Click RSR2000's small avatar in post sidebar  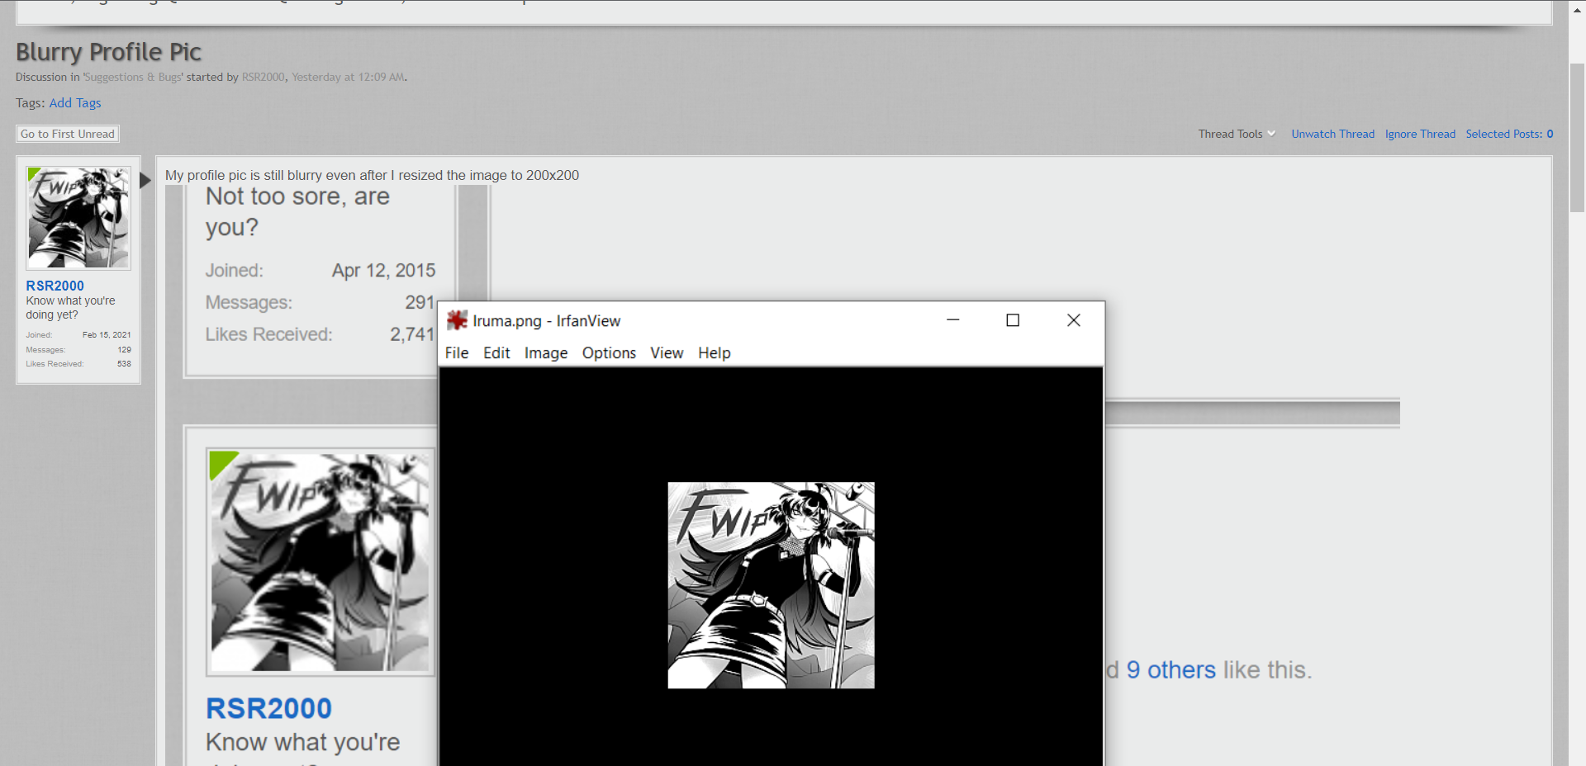[78, 218]
